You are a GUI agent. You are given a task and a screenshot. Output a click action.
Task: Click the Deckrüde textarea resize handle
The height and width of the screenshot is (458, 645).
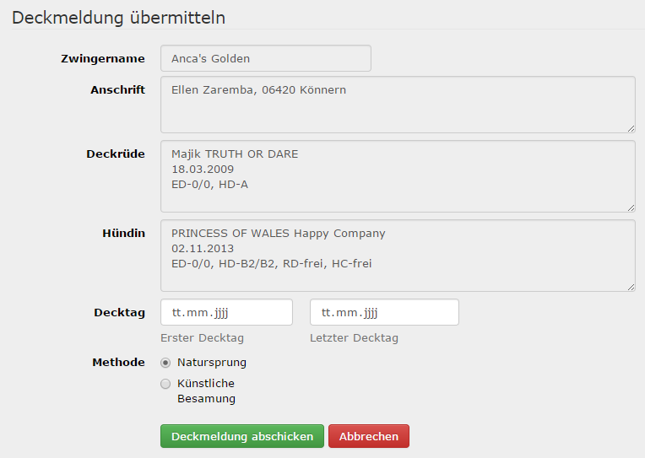tap(631, 207)
